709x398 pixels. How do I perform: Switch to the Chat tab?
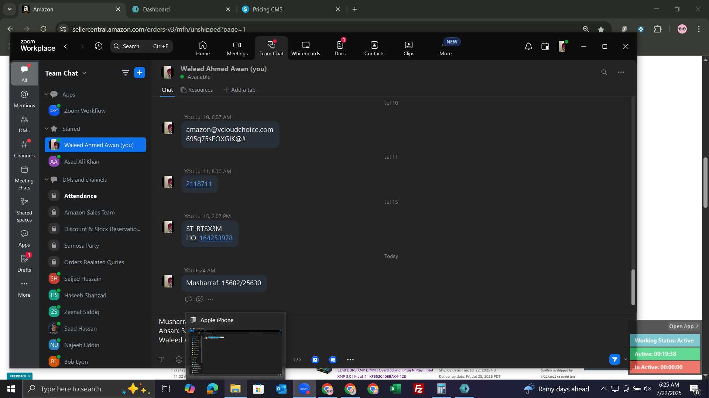(x=167, y=90)
